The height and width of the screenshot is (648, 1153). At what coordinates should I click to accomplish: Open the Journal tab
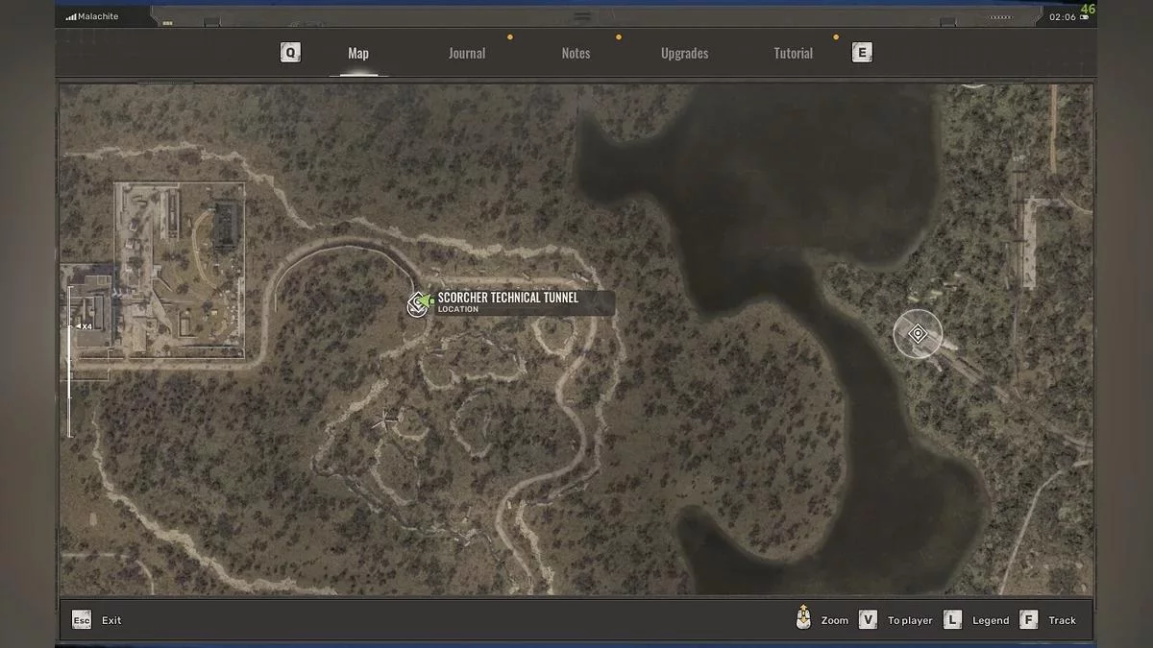point(467,54)
